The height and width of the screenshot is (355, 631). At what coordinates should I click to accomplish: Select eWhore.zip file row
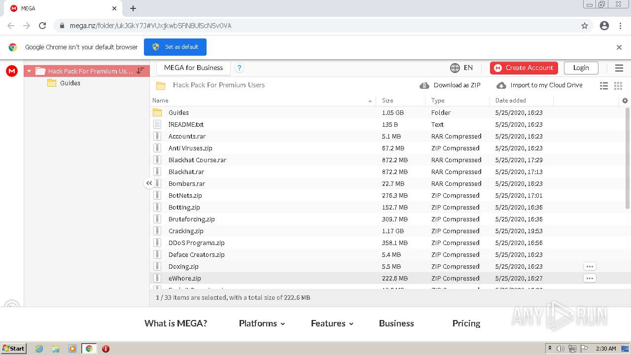[x=387, y=278]
